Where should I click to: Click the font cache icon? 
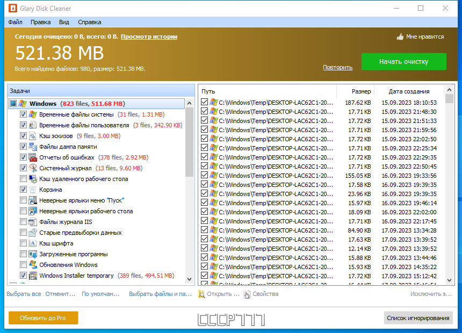[33, 243]
